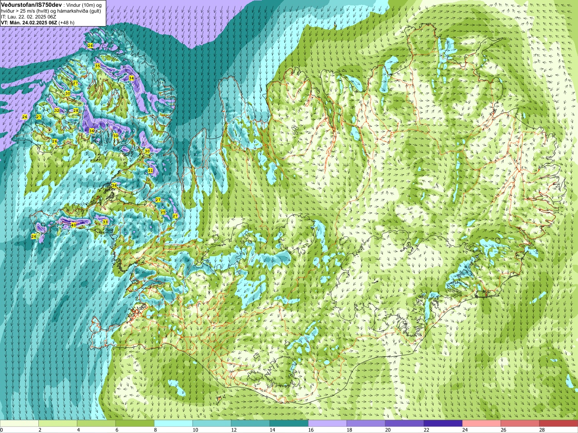Click the (+48 h) forecast offset text
578x433 pixels.
pyautogui.click(x=66, y=23)
